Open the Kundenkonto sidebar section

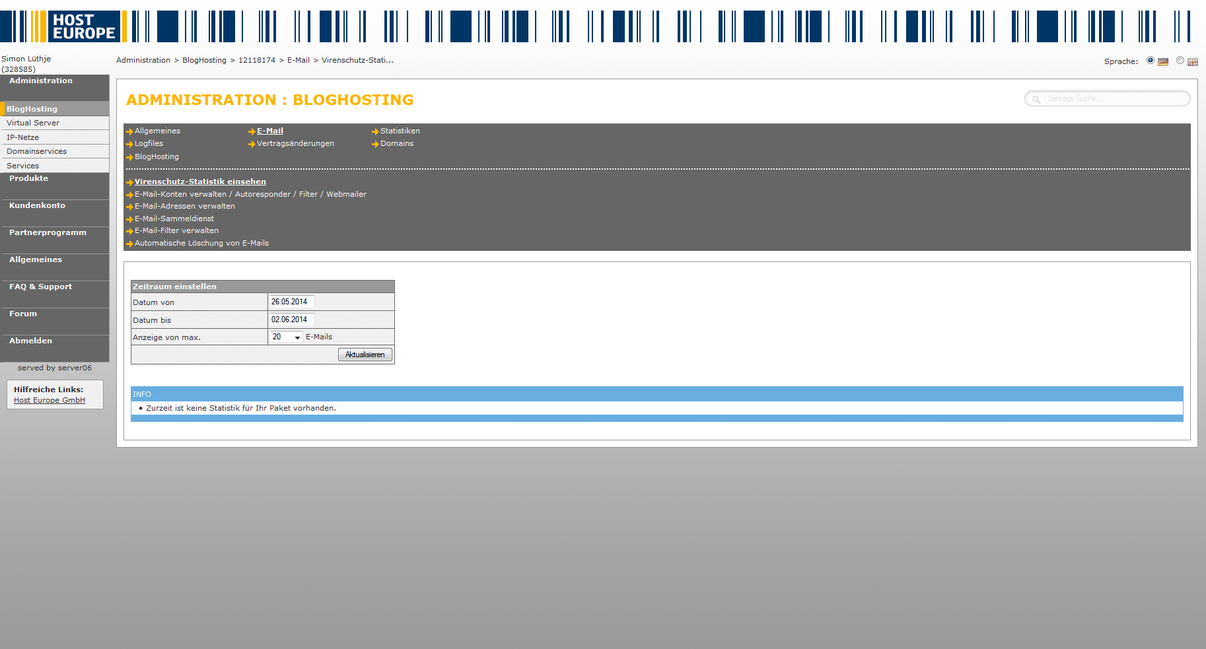(37, 205)
